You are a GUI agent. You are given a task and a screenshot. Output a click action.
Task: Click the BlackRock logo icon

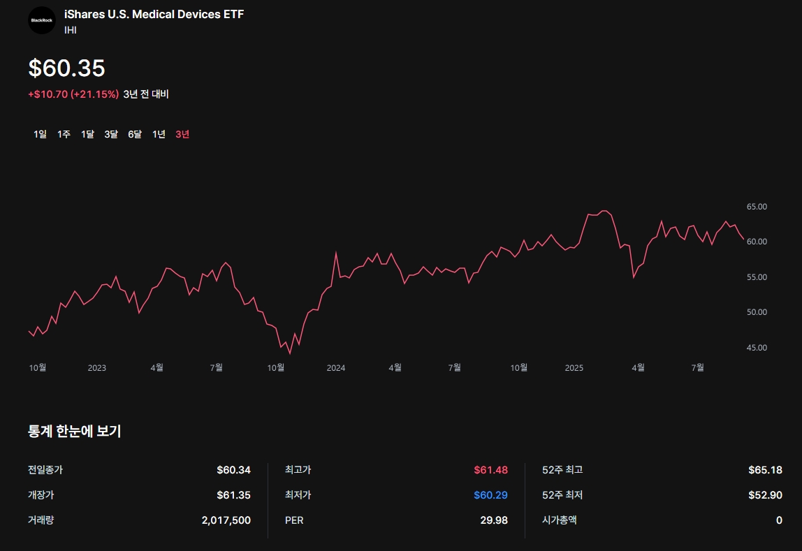tap(42, 20)
